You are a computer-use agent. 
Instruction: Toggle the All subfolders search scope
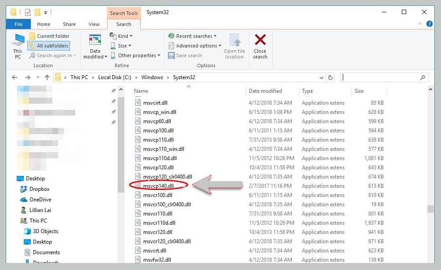pyautogui.click(x=48, y=45)
